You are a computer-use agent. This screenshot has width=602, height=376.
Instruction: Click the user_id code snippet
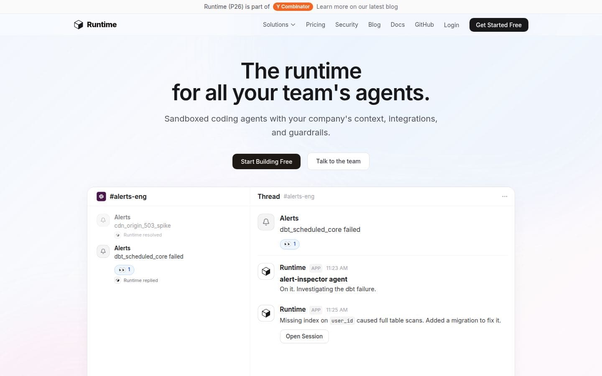coord(342,321)
